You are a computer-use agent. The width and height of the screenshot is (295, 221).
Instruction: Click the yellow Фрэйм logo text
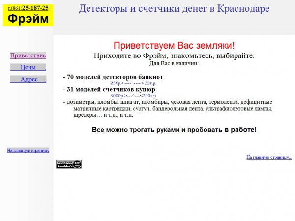tap(28, 19)
